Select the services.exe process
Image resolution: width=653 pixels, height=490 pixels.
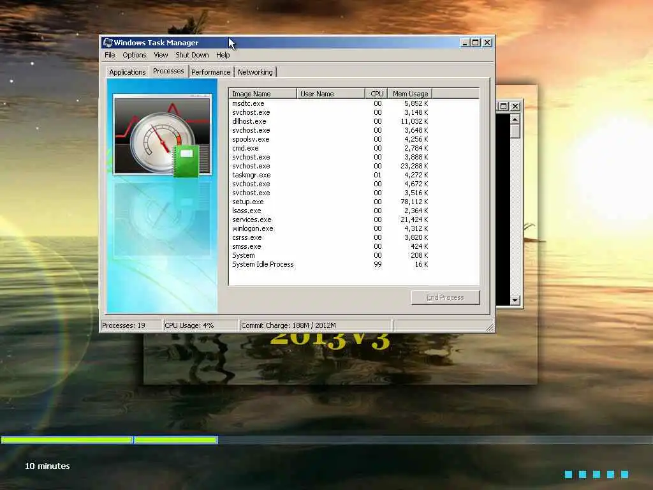click(251, 219)
